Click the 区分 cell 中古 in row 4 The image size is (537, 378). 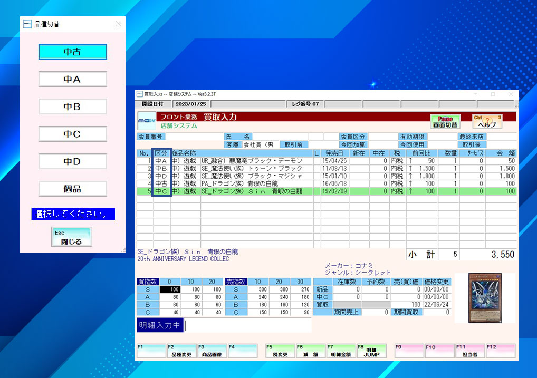(x=161, y=183)
